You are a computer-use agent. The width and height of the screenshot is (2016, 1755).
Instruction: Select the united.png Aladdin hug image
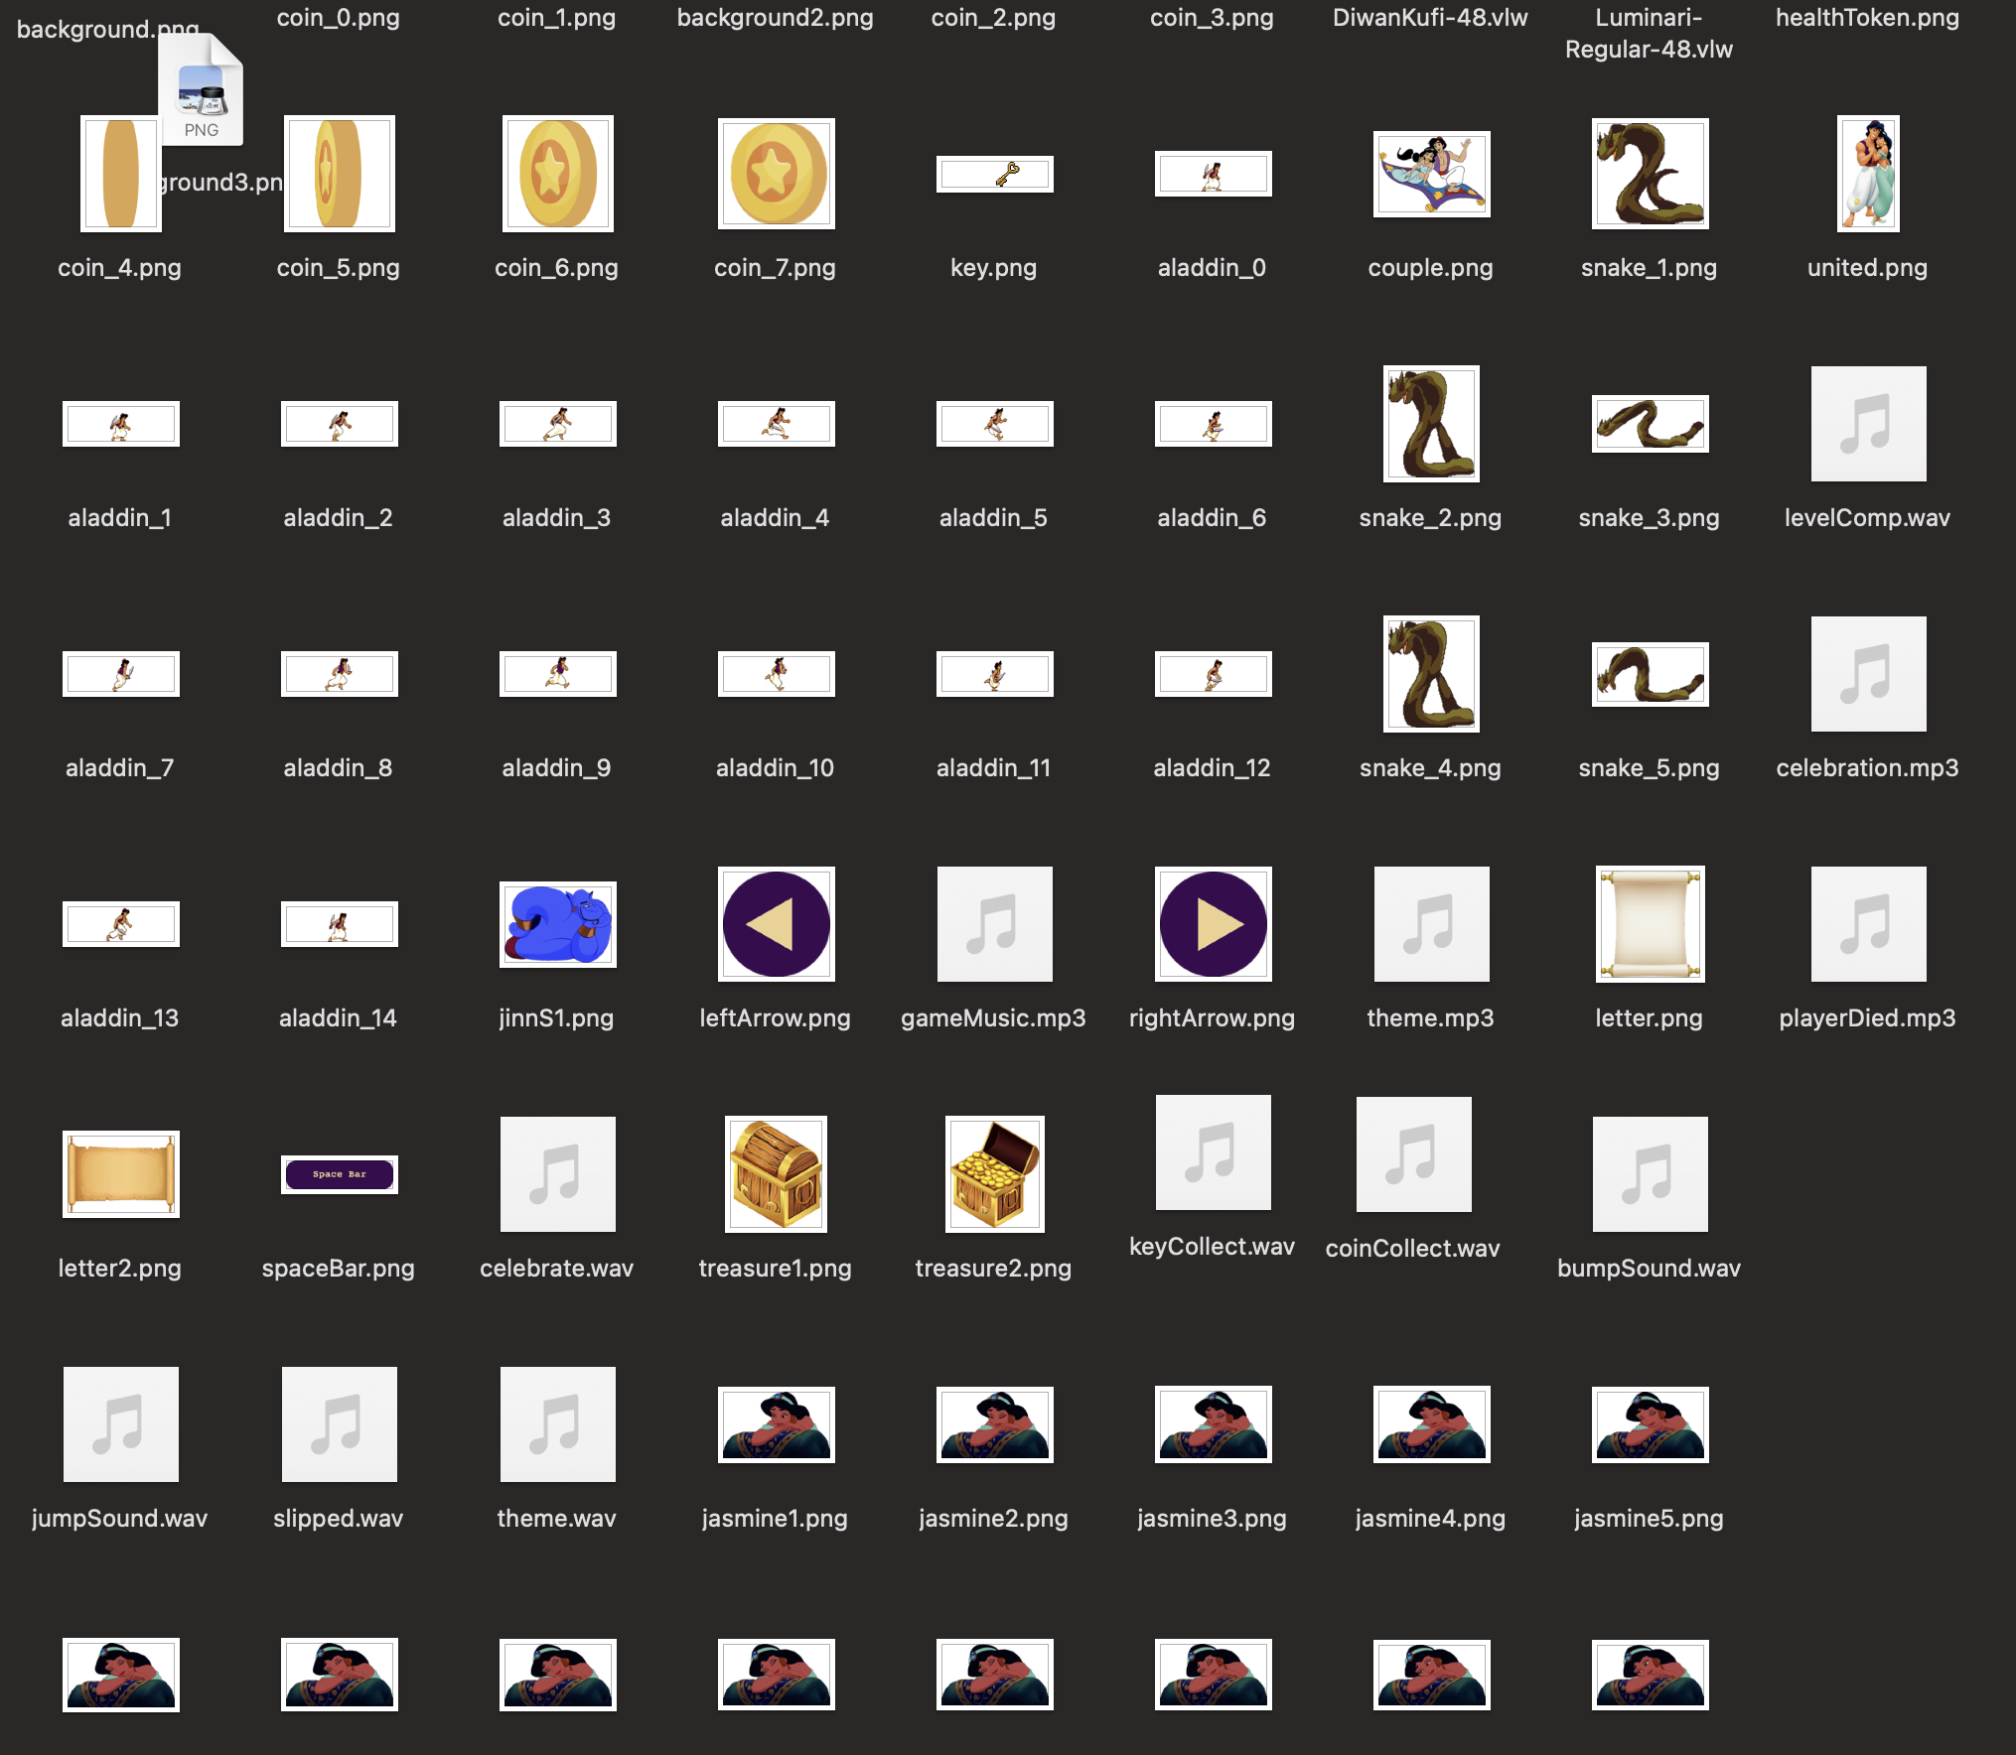pos(1867,176)
